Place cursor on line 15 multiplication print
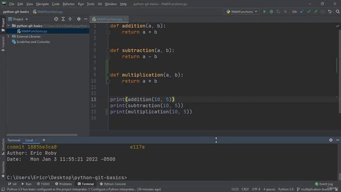This screenshot has width=341, height=192. pyautogui.click(x=151, y=111)
